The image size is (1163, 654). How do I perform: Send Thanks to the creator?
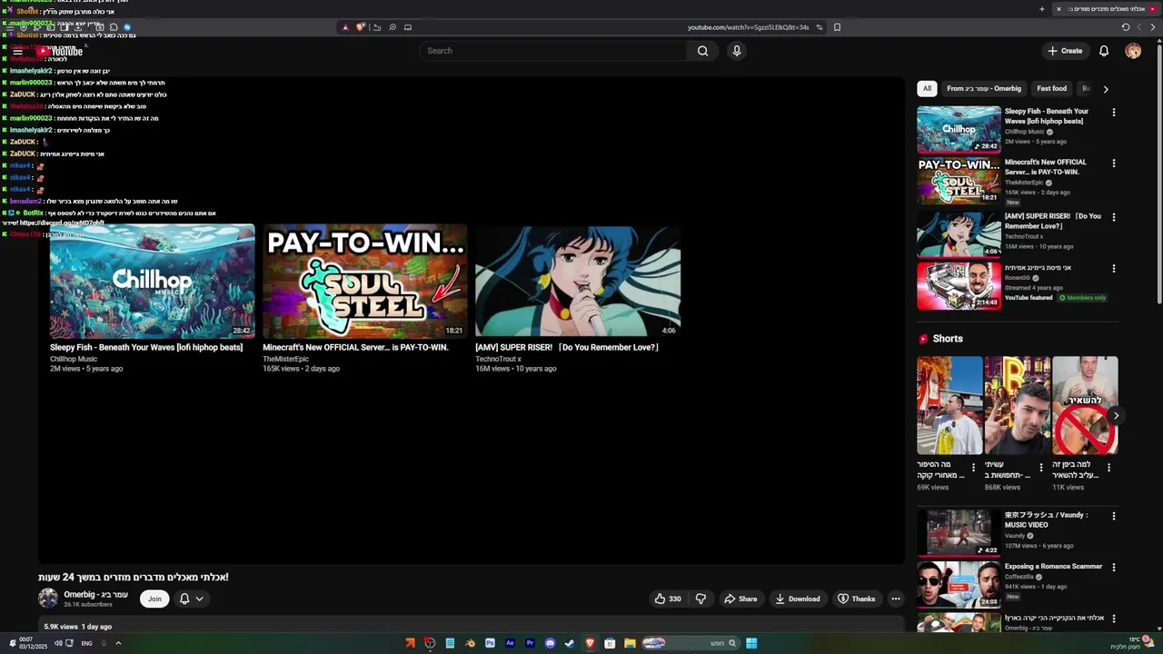[857, 599]
